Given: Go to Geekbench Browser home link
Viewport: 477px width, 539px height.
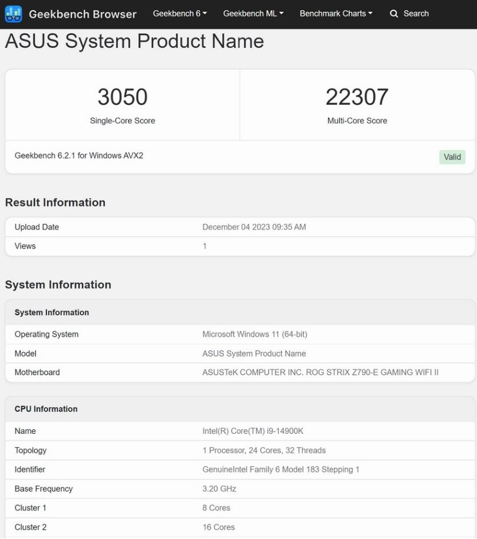Looking at the screenshot, I should [x=83, y=14].
